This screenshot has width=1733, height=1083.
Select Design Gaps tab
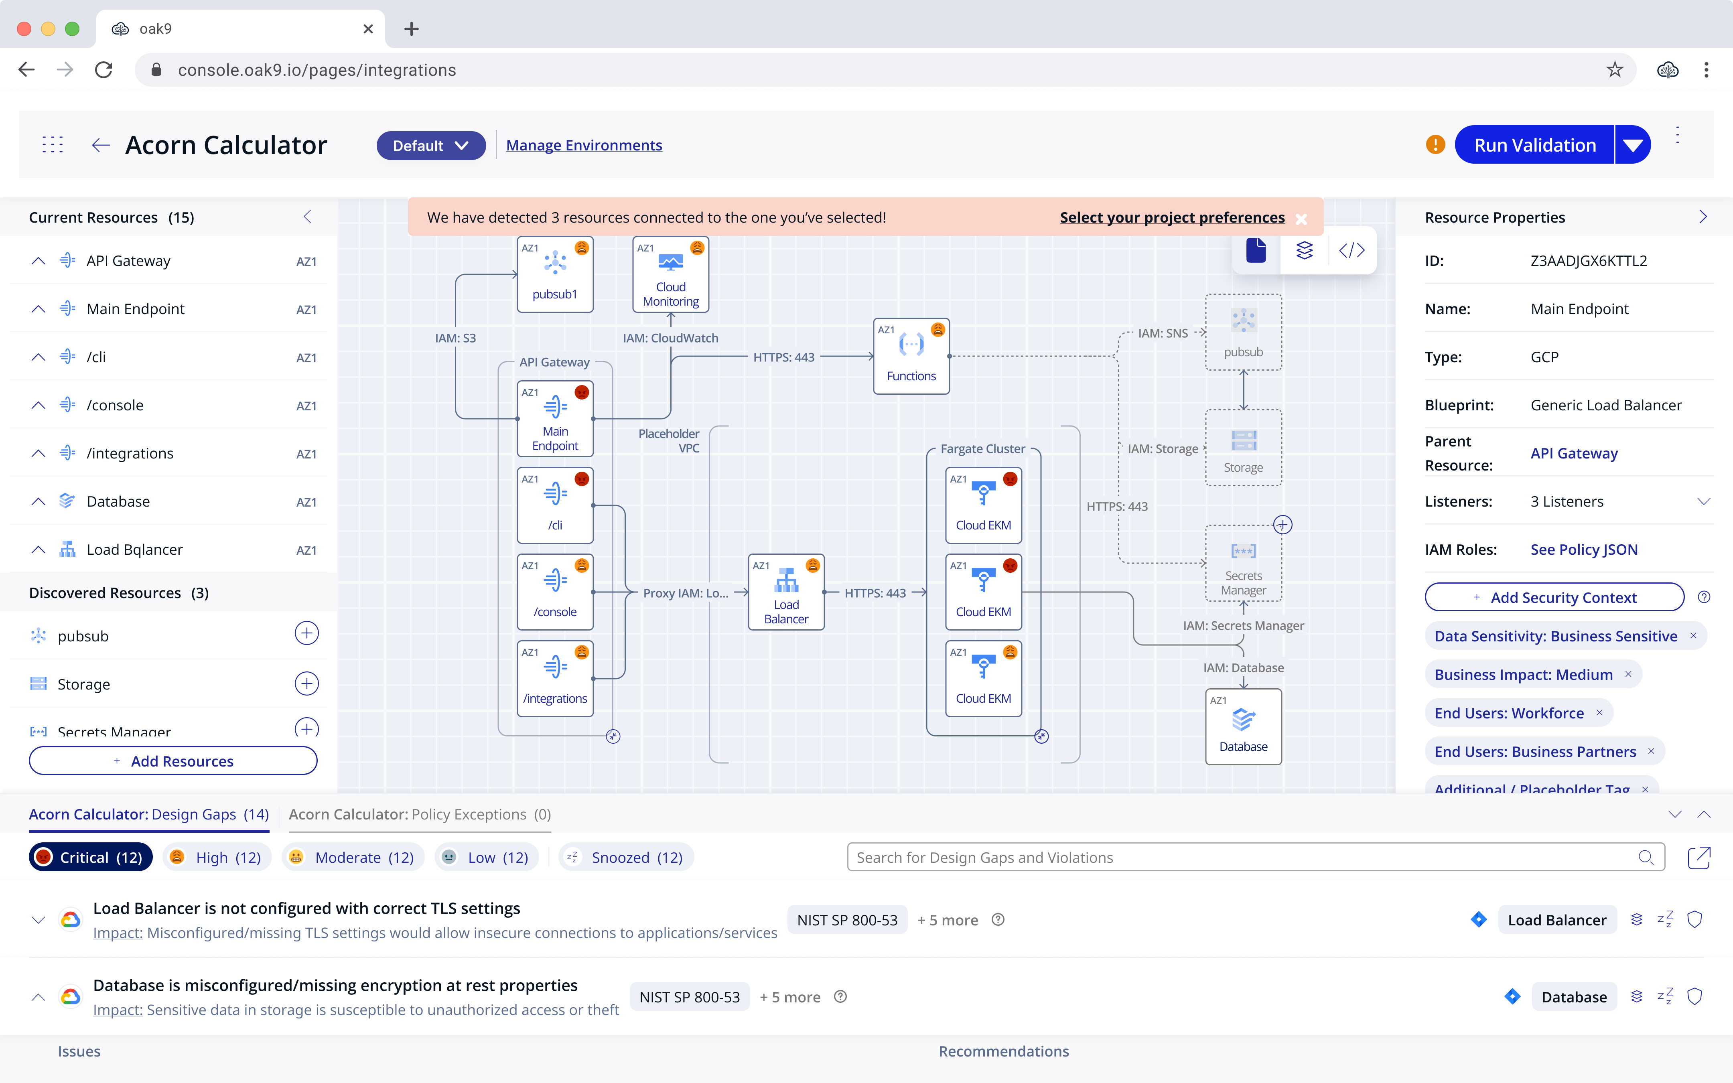[x=149, y=814]
